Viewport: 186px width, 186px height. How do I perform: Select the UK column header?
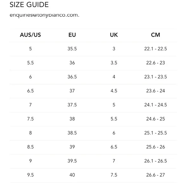pos(114,35)
